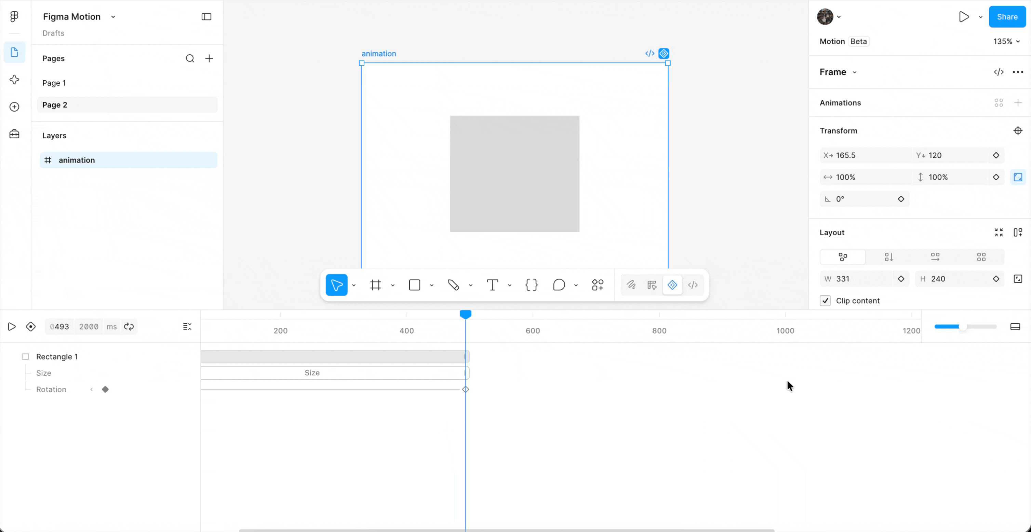Click the timeline zoom slider

[965, 326]
